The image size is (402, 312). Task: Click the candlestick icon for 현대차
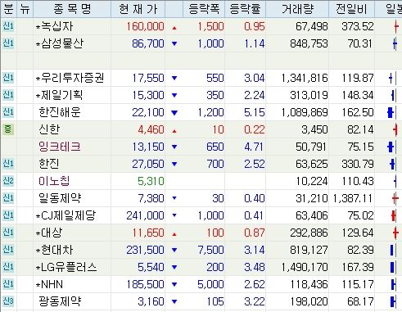pyautogui.click(x=392, y=250)
